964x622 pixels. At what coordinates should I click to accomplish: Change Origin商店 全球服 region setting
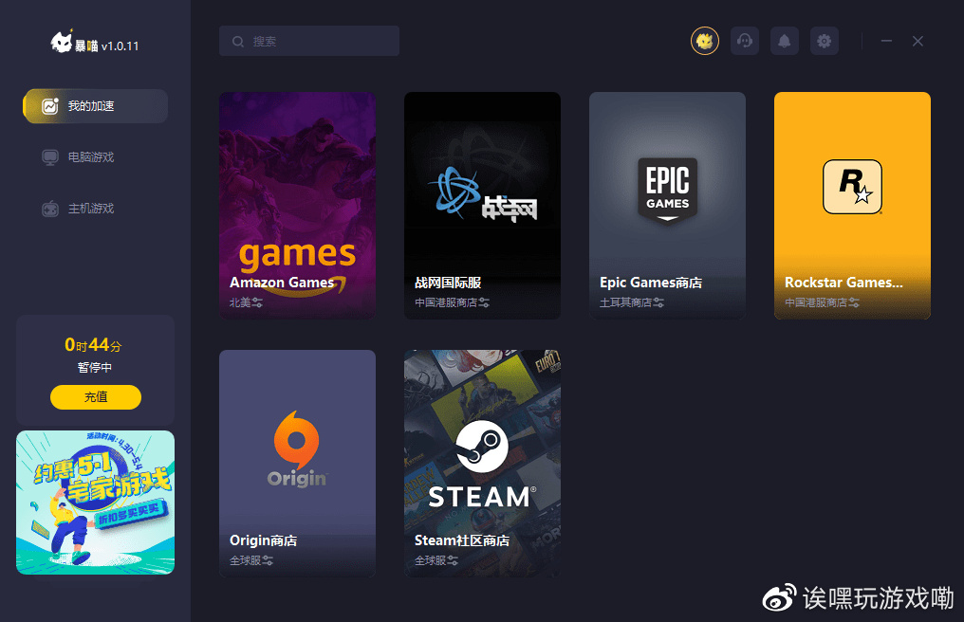pyautogui.click(x=268, y=560)
